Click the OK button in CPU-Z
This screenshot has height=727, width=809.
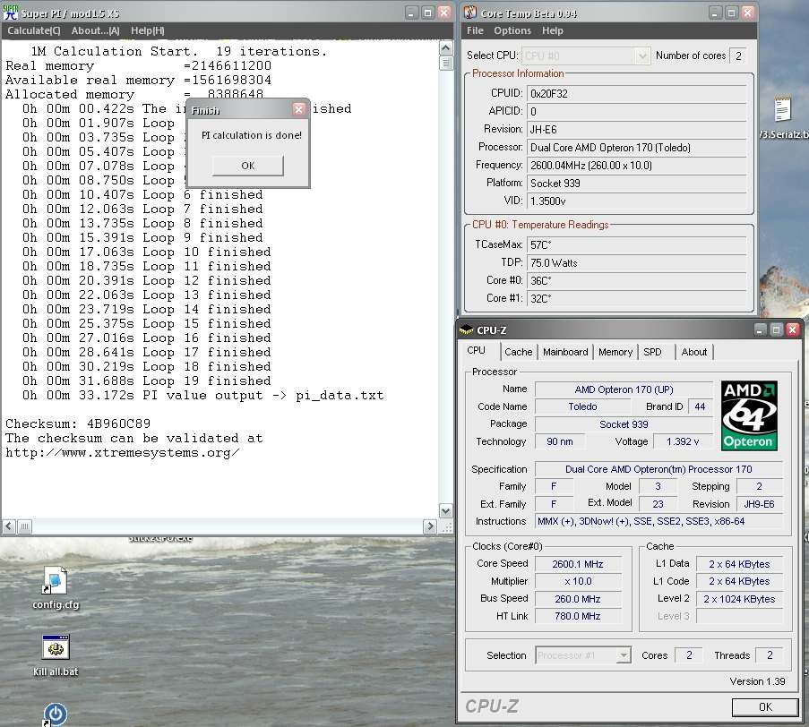765,707
